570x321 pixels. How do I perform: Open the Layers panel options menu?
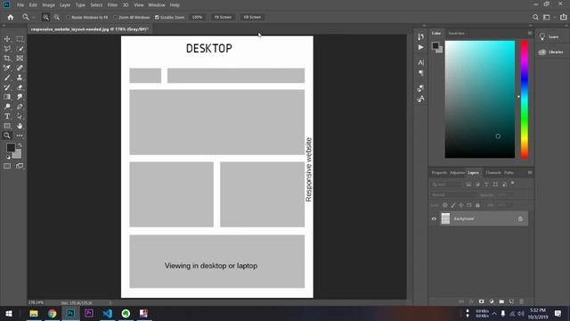click(530, 172)
